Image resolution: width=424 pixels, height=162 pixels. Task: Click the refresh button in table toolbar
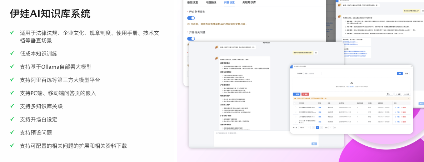tap(398, 94)
